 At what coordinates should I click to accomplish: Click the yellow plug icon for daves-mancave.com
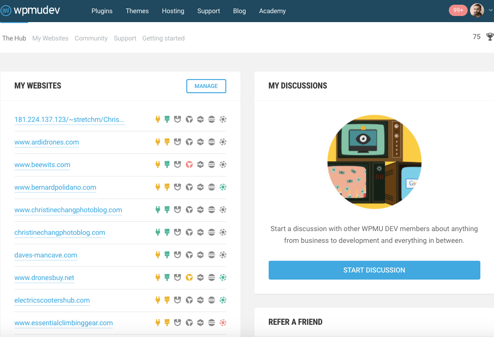(x=158, y=255)
